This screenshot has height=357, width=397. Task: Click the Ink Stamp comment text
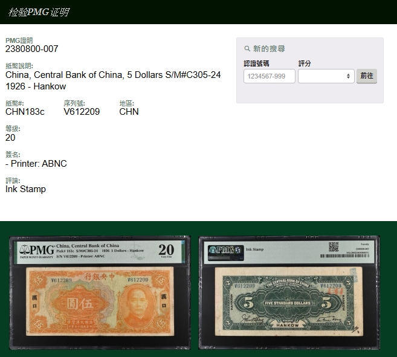tap(25, 189)
